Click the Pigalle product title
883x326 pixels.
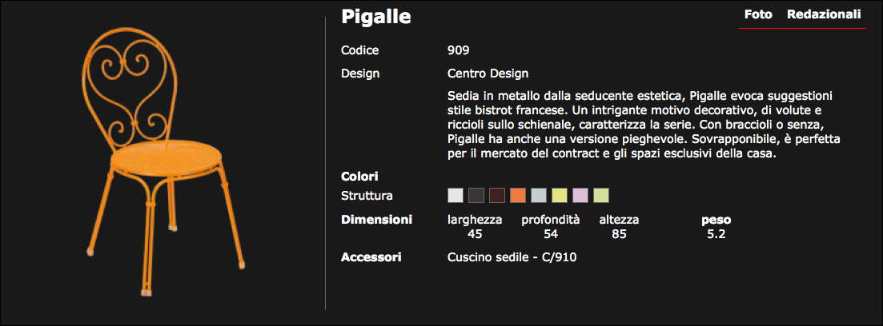[375, 18]
